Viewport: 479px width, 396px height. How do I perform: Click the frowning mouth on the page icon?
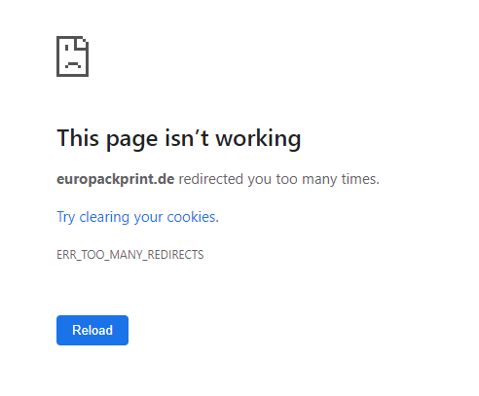coord(73,64)
